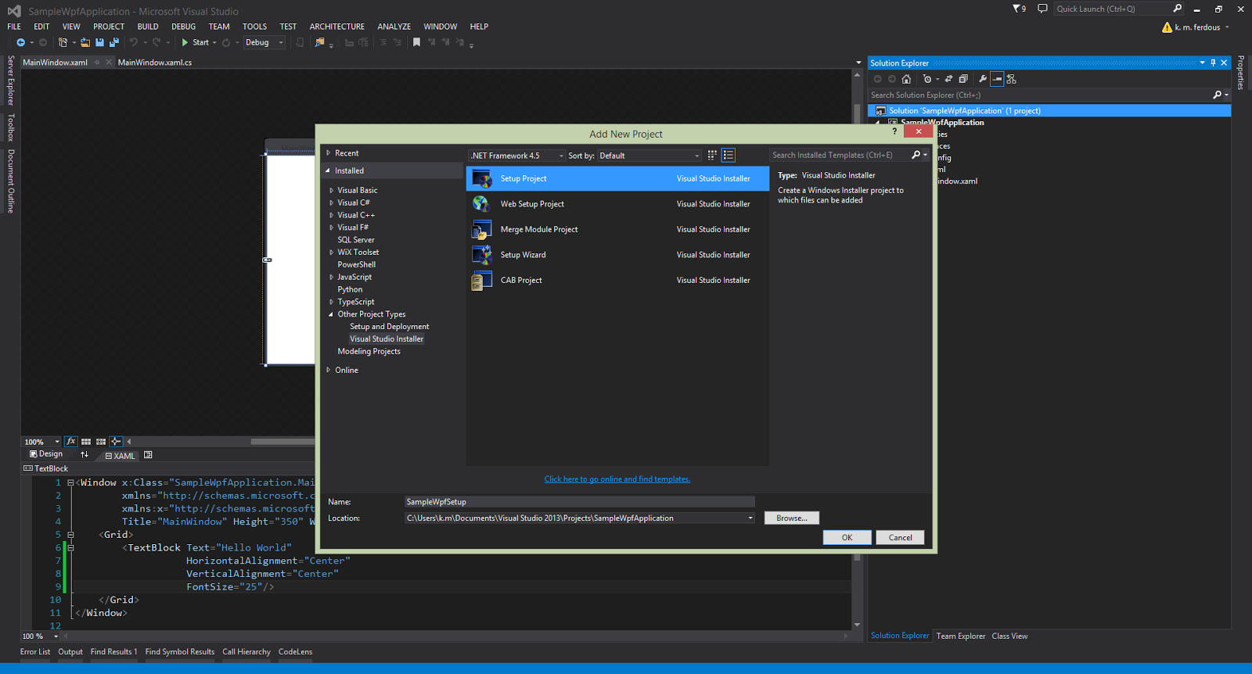Open the Sort by Default dropdown
The height and width of the screenshot is (674, 1252).
coord(649,156)
